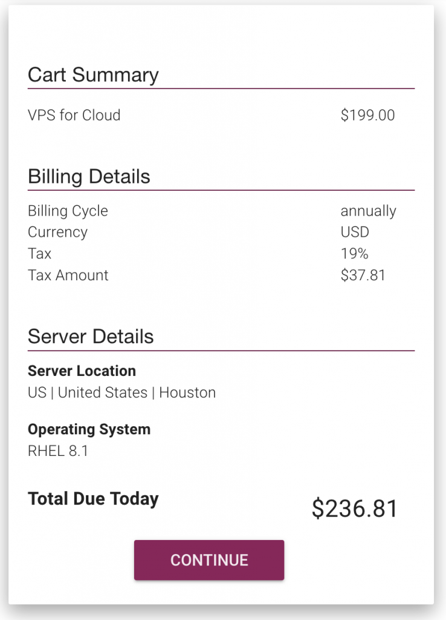
Task: Click the Billing Cycle label
Action: (x=68, y=211)
